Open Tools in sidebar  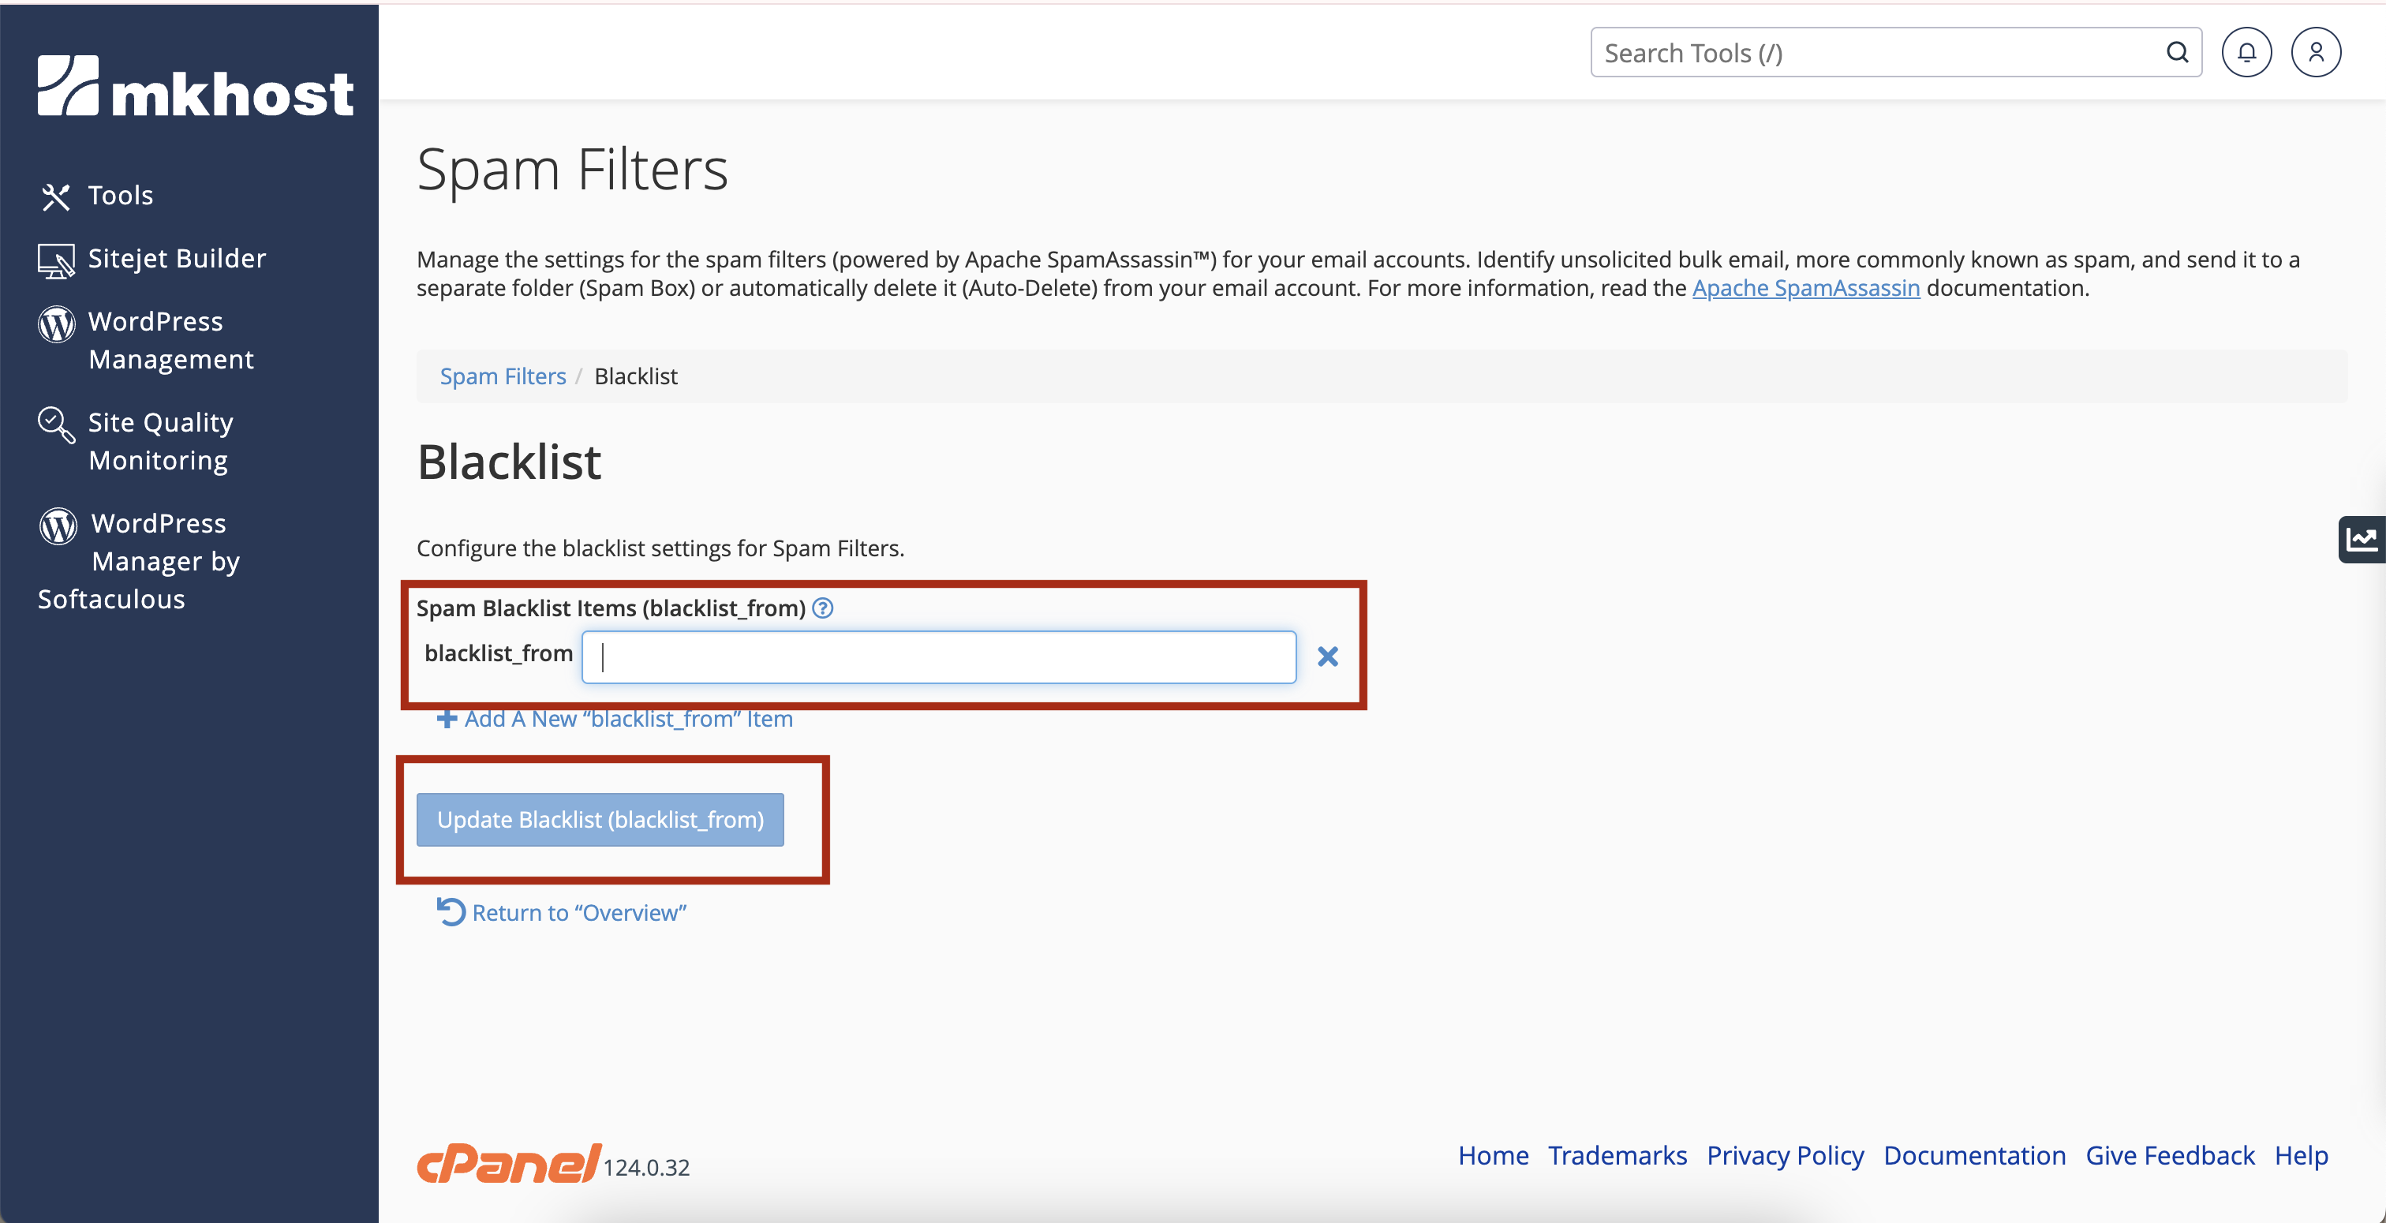point(121,196)
